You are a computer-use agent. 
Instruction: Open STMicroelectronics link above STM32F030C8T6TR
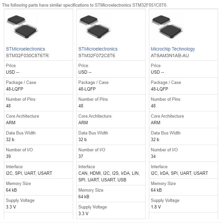tap(25, 49)
